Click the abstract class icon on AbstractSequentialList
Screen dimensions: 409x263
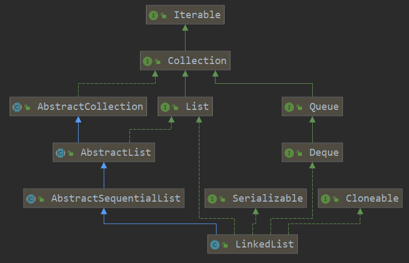[30, 199]
